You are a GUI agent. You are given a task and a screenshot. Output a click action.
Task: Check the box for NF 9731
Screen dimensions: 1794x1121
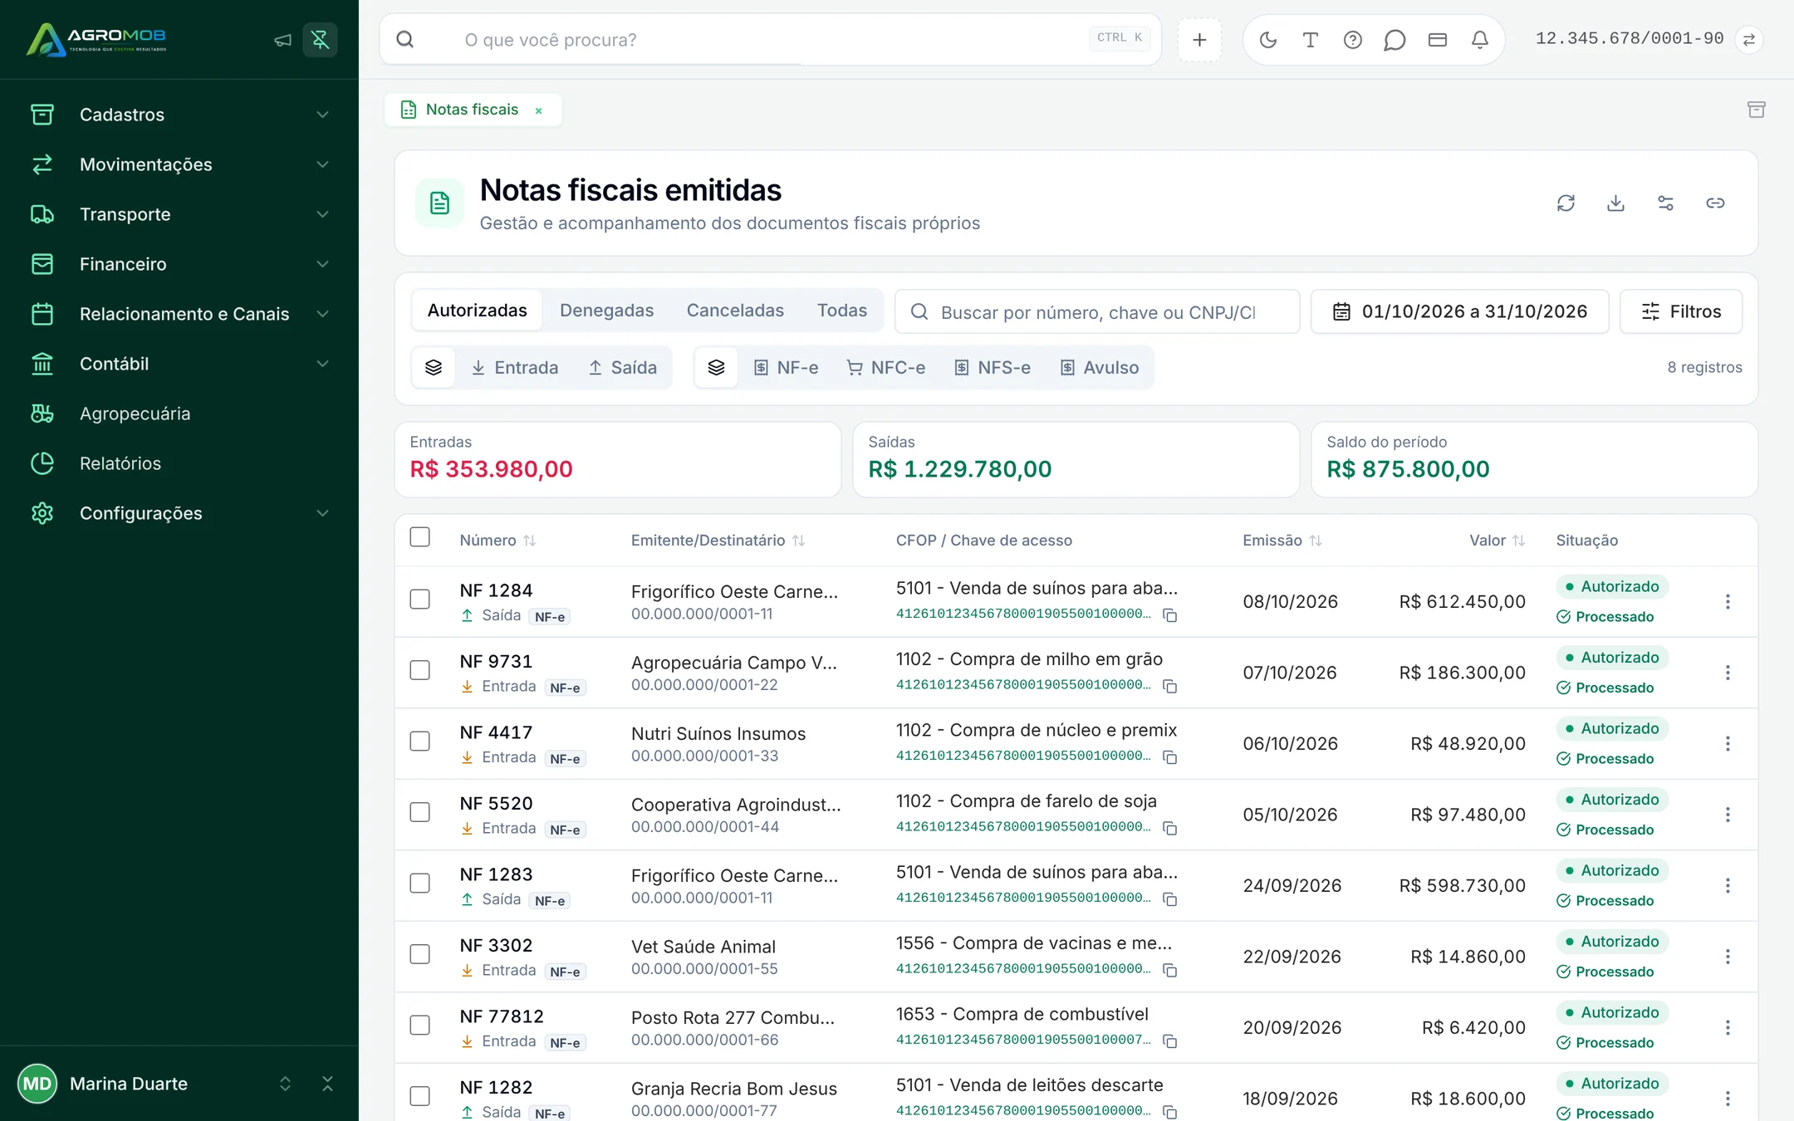point(419,670)
